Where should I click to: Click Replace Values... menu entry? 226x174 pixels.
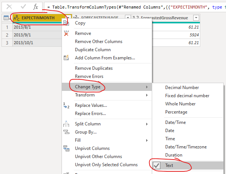[91, 105]
